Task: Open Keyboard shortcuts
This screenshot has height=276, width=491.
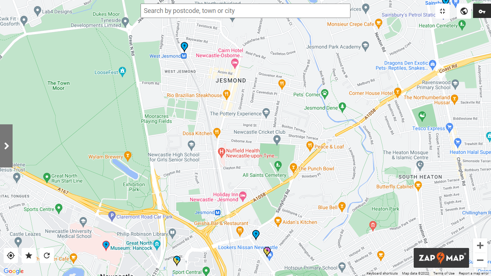Action: tap(382, 273)
